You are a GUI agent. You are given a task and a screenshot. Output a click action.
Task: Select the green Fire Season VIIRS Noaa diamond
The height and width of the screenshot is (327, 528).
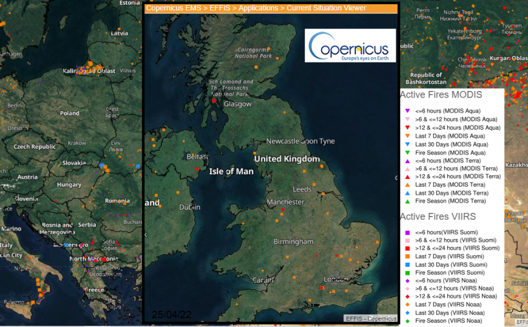click(407, 321)
